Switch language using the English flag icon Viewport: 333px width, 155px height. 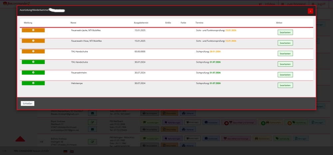coord(72,151)
